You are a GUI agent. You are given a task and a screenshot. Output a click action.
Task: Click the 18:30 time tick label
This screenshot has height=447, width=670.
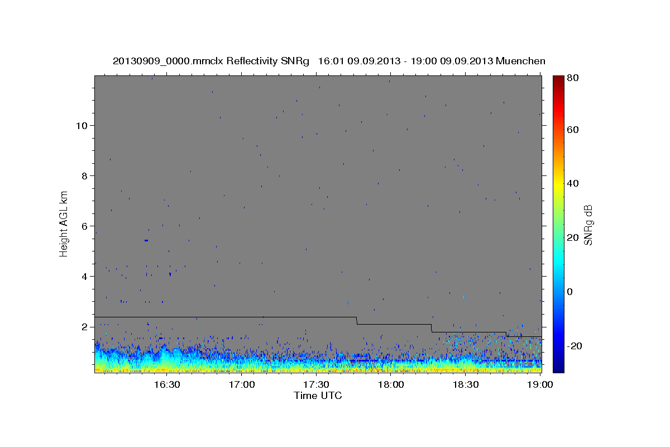point(466,385)
